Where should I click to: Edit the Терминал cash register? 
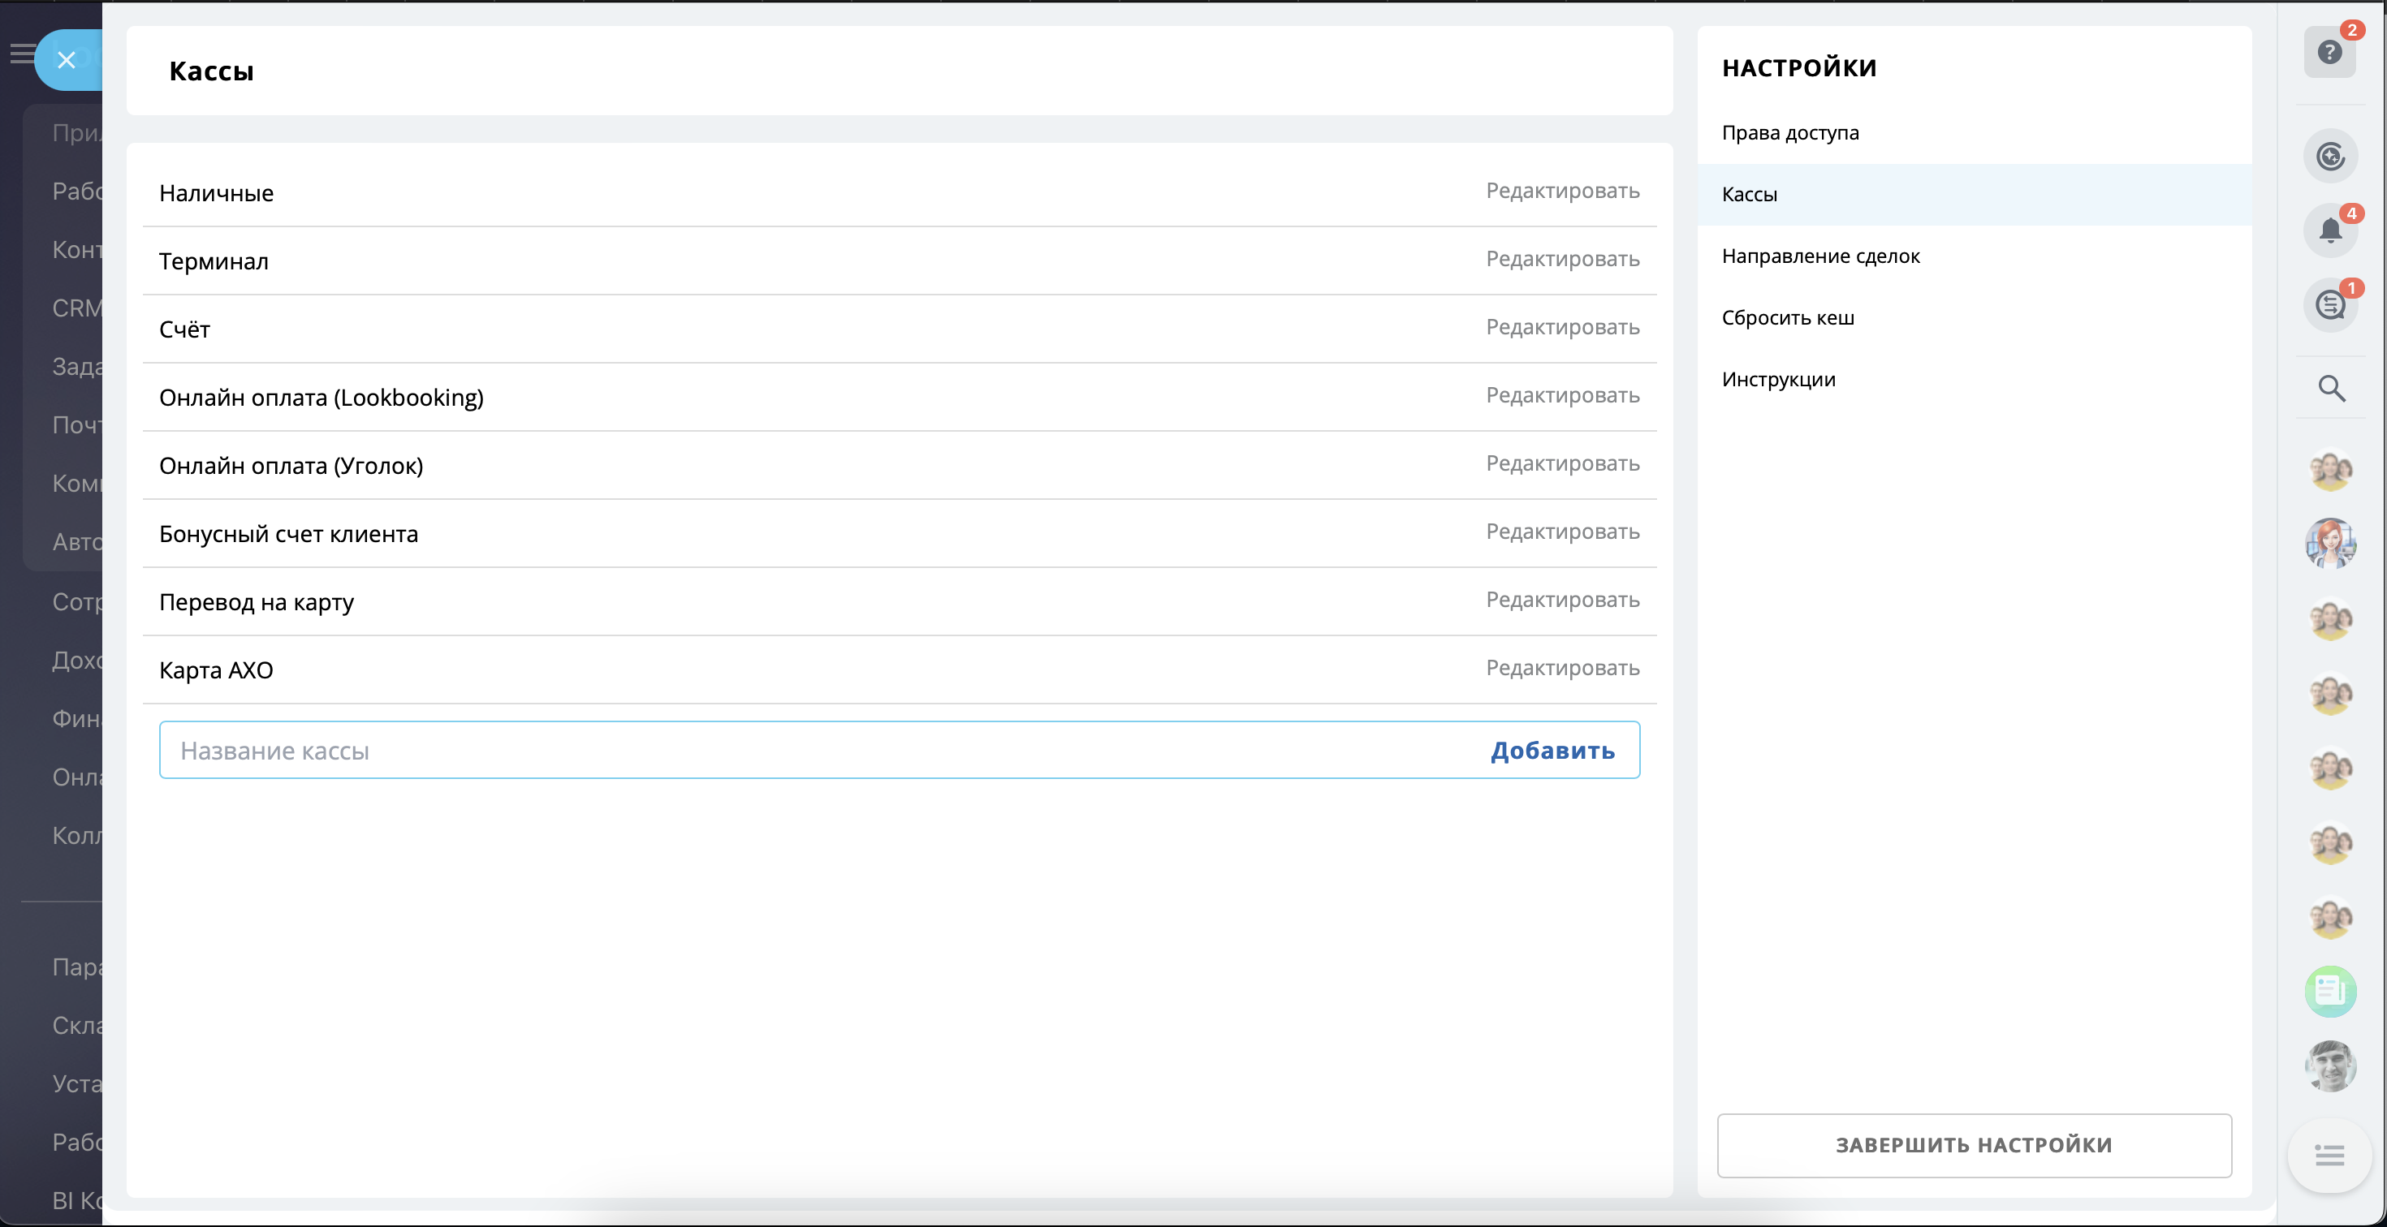[x=1561, y=260]
